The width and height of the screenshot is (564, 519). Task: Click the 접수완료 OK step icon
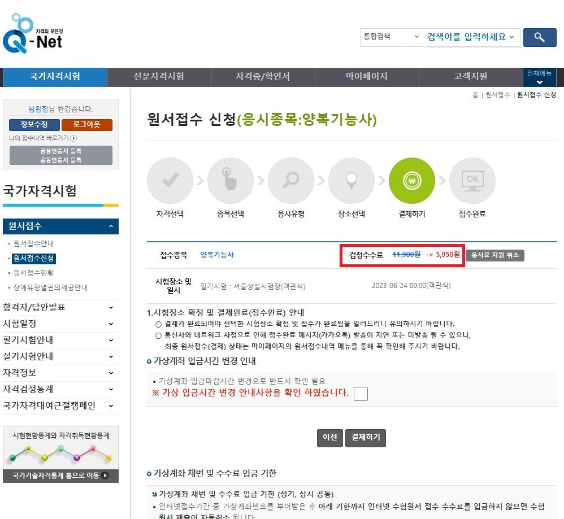(472, 181)
